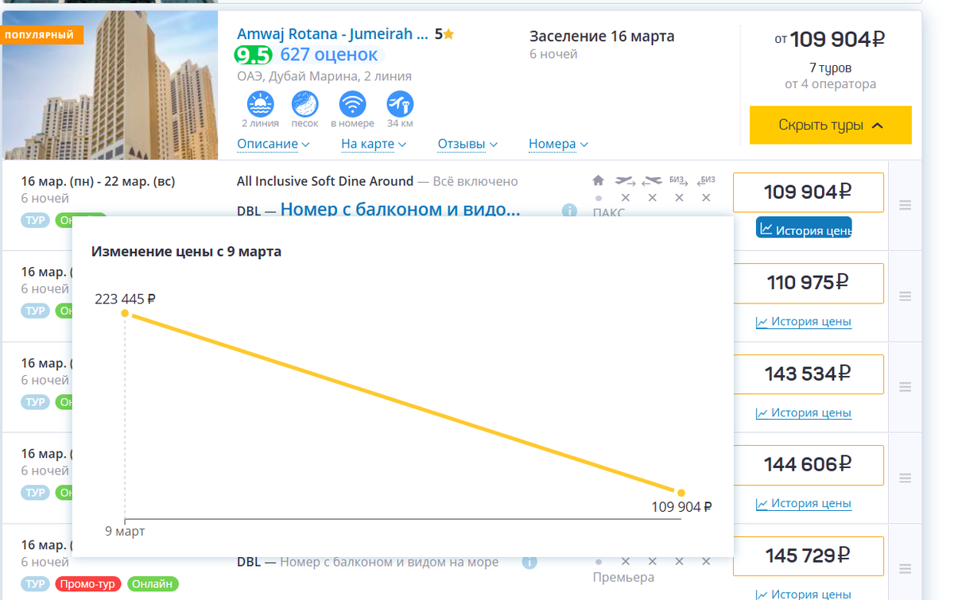954x600 pixels.
Task: Click the Заселение 16 марта text
Action: point(602,37)
